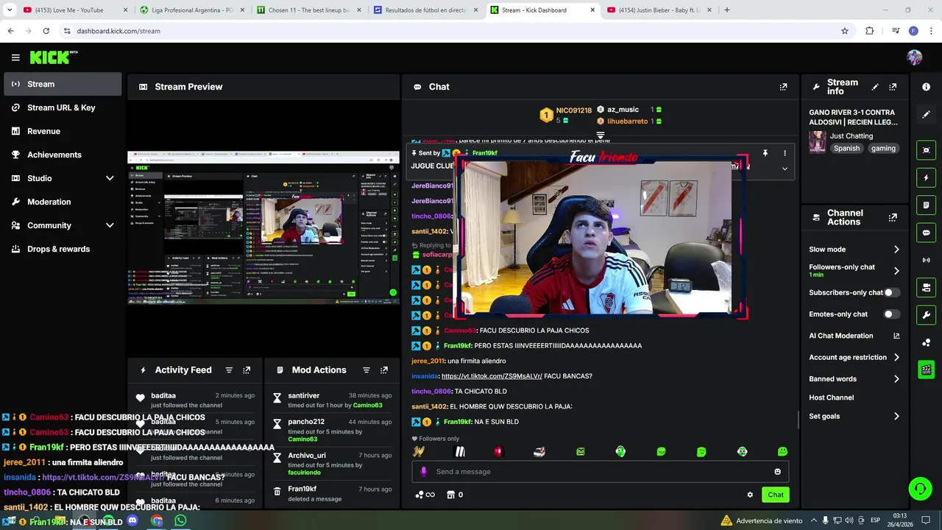The image size is (942, 530).
Task: Toggle the stream preview icon in the right rail
Action: (926, 150)
